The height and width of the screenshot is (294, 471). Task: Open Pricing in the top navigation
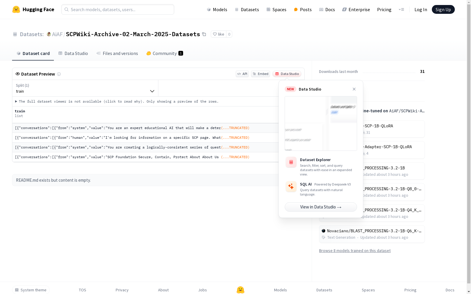[384, 9]
